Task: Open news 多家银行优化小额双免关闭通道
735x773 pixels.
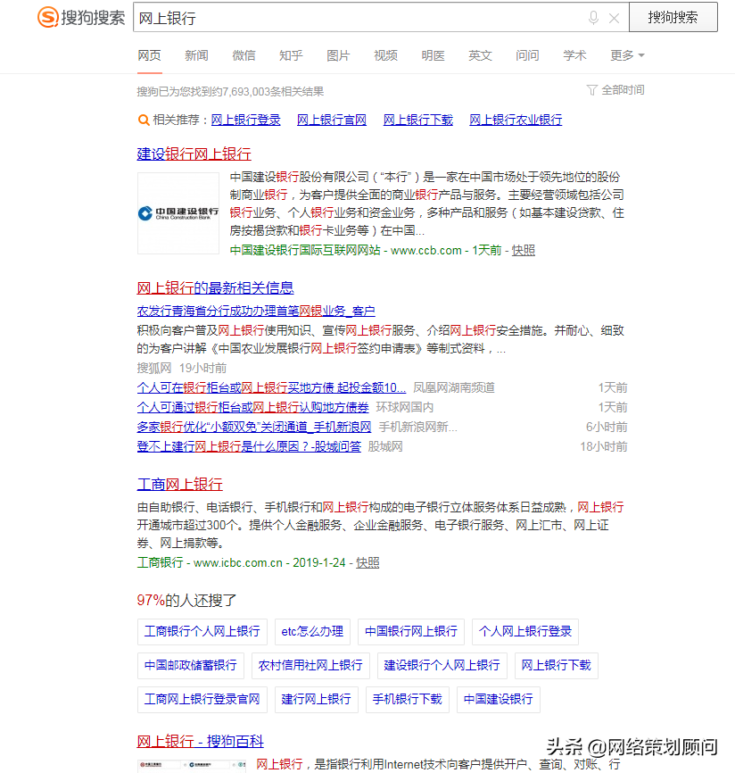Action: [254, 427]
